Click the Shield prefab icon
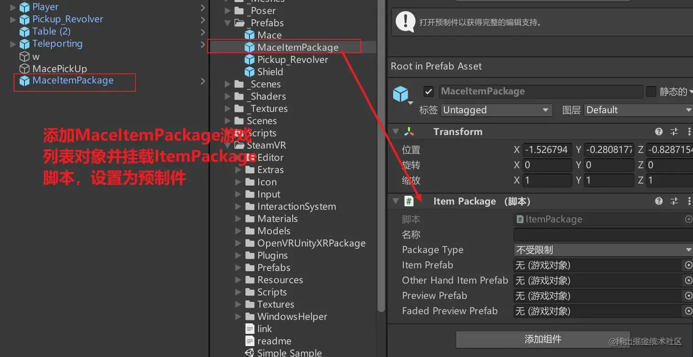This screenshot has width=693, height=357. point(249,72)
